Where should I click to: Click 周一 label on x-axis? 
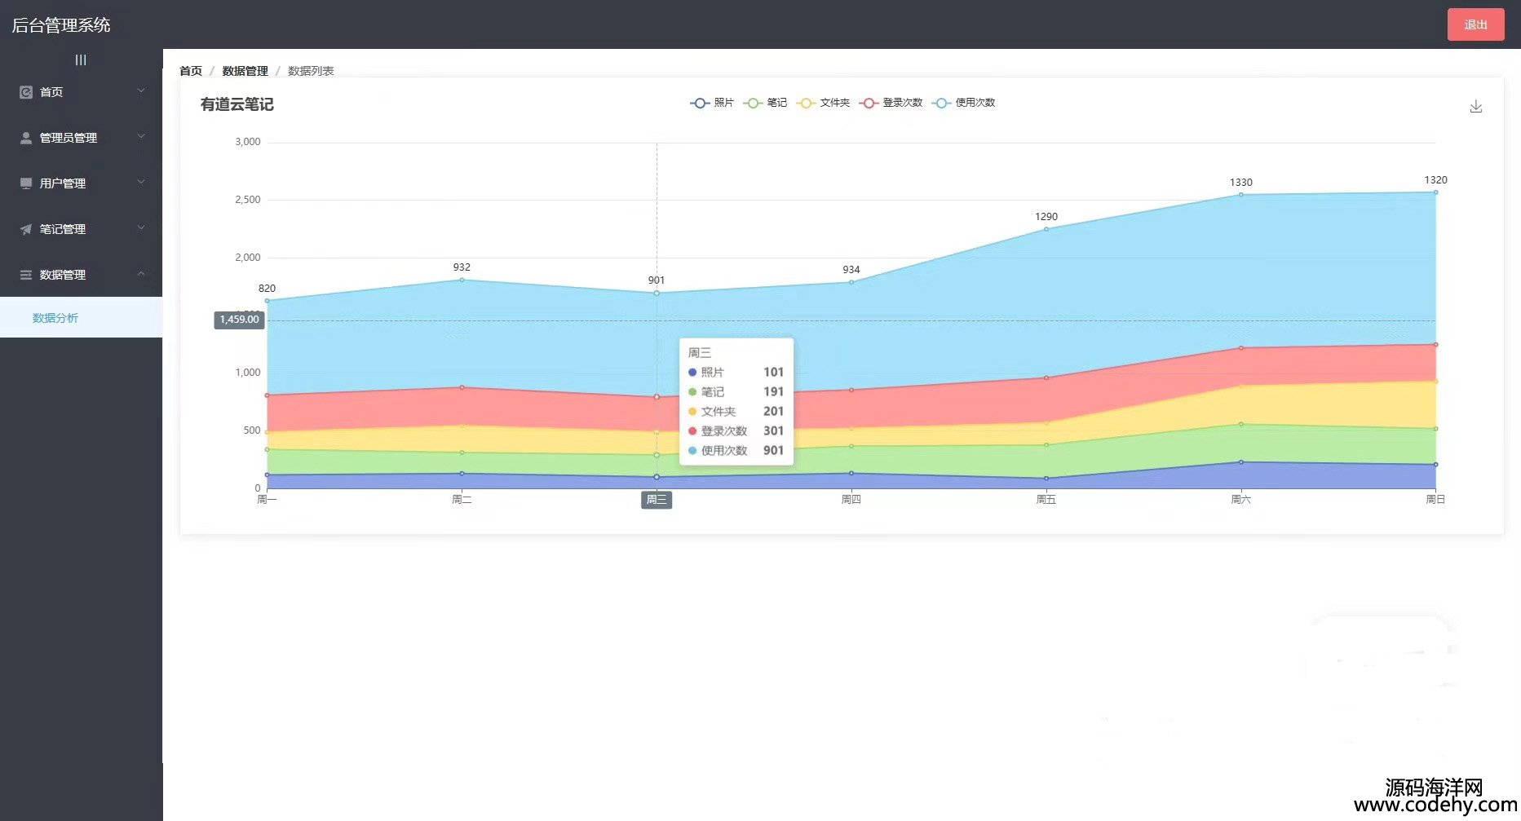pyautogui.click(x=267, y=499)
